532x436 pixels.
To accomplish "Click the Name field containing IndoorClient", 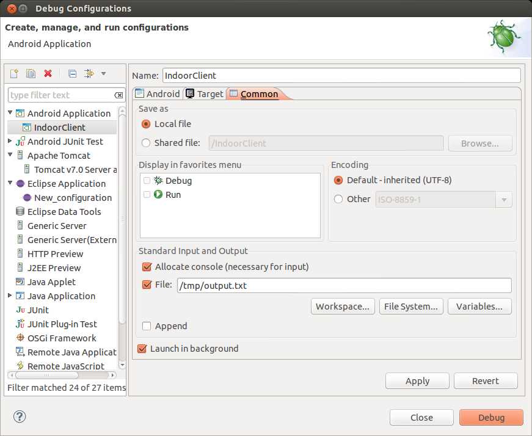I will (341, 75).
